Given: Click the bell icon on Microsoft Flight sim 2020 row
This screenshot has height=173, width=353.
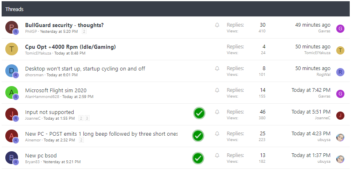Looking at the screenshot, I should click(217, 90).
